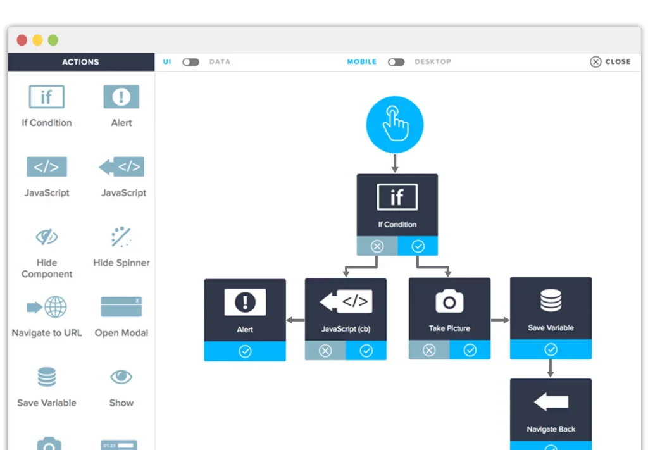Select the Navigate to URL action
The image size is (648, 450).
(46, 308)
